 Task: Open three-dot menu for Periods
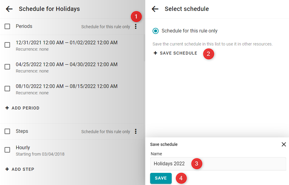click(136, 26)
